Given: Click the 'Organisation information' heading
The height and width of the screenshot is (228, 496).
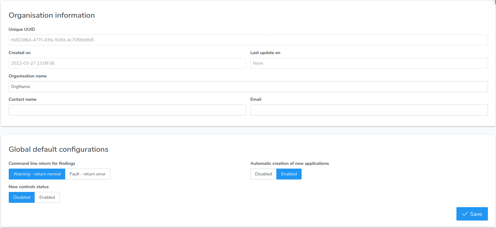Looking at the screenshot, I should click(52, 15).
